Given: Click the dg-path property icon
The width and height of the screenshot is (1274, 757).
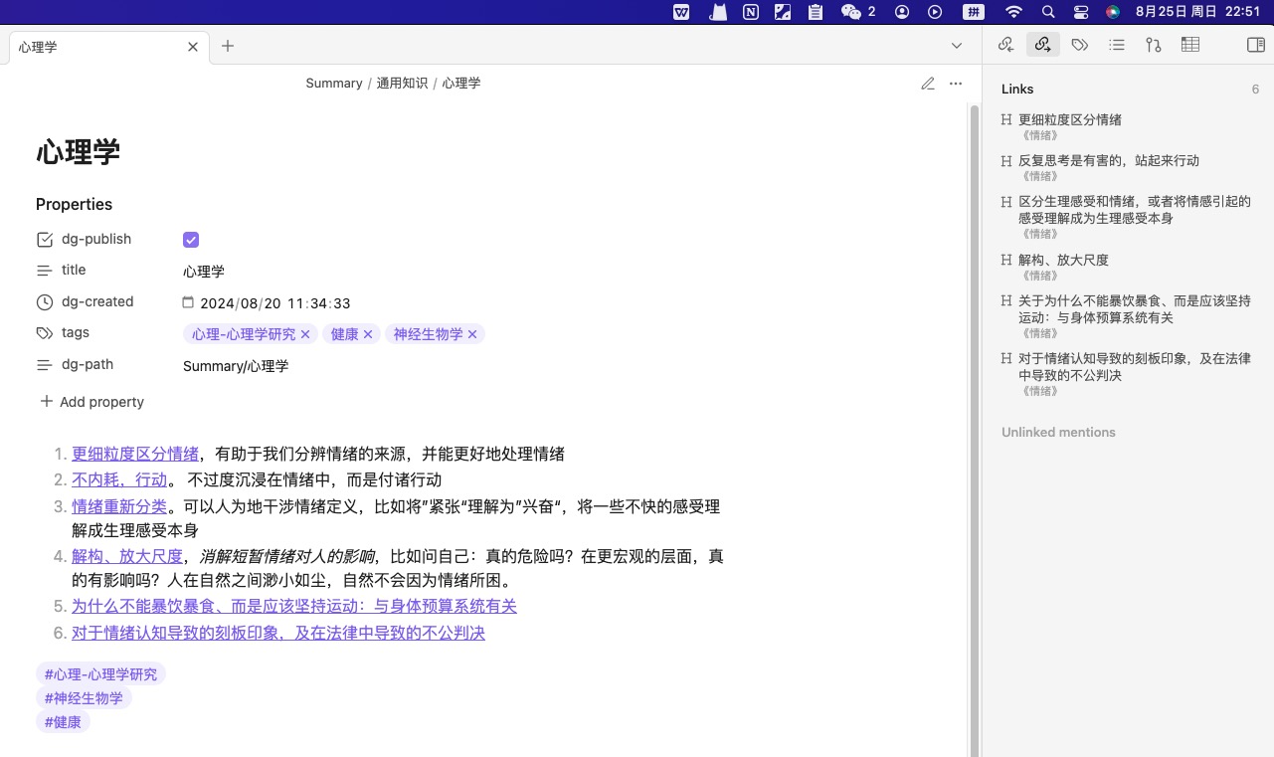Looking at the screenshot, I should click(45, 365).
